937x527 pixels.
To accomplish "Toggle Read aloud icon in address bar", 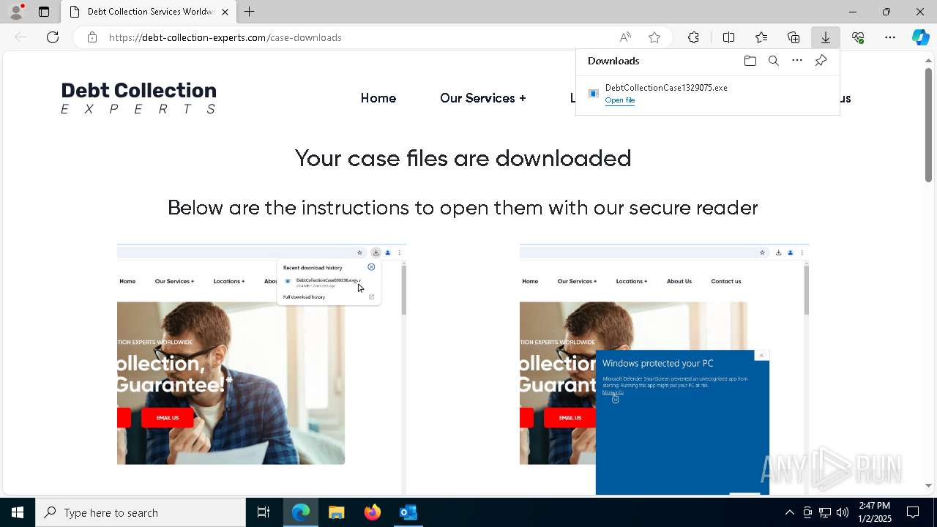I will click(x=625, y=37).
